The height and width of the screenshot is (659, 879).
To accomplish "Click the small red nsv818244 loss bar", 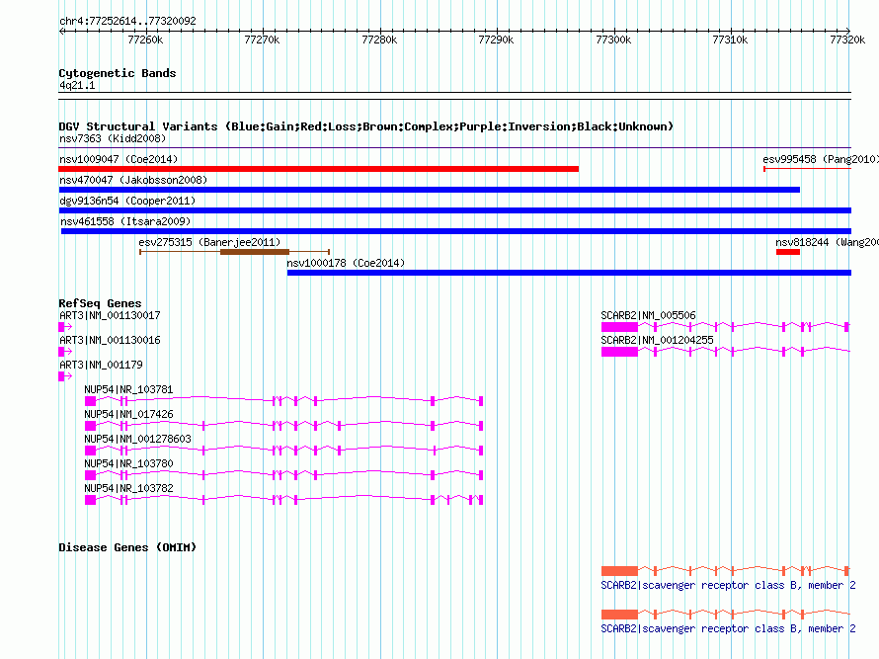I will (x=787, y=252).
